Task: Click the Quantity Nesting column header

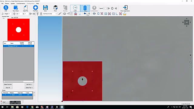Action: click(x=22, y=43)
